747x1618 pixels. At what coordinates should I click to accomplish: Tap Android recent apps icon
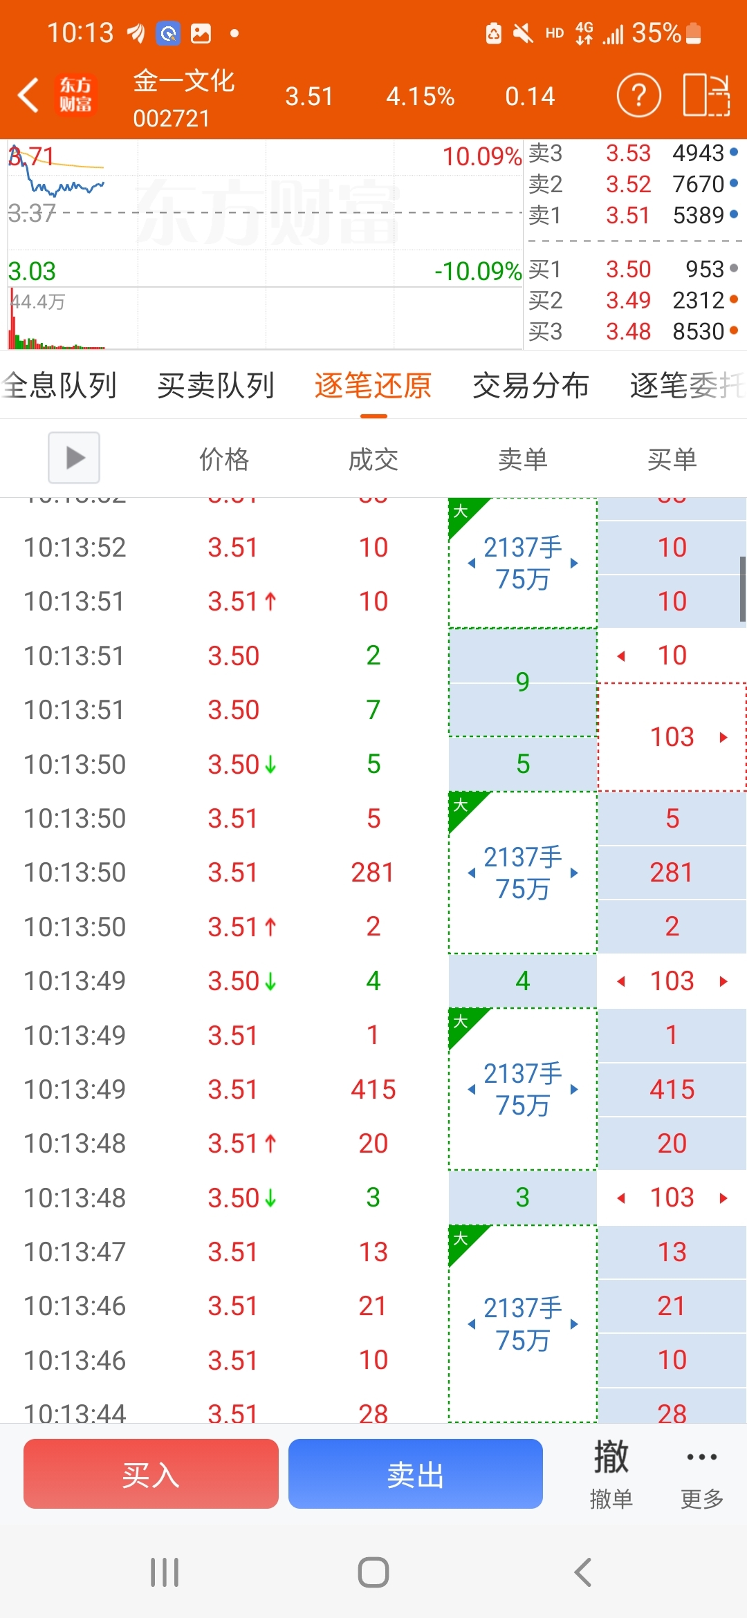click(x=165, y=1572)
